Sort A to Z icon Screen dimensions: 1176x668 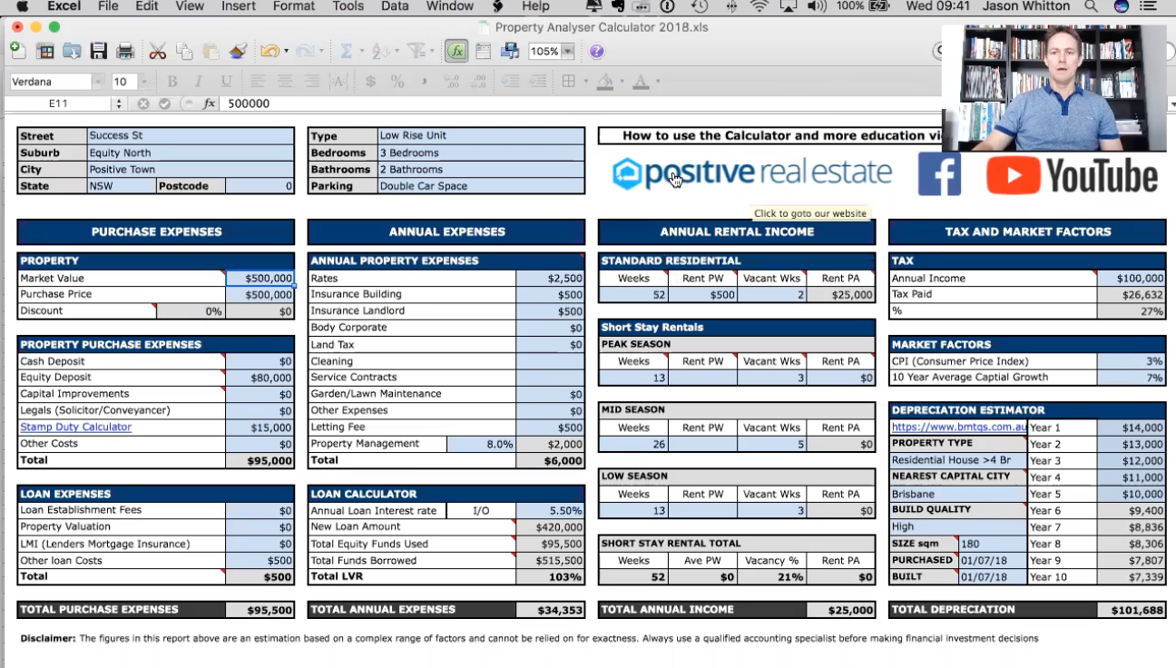[x=380, y=51]
